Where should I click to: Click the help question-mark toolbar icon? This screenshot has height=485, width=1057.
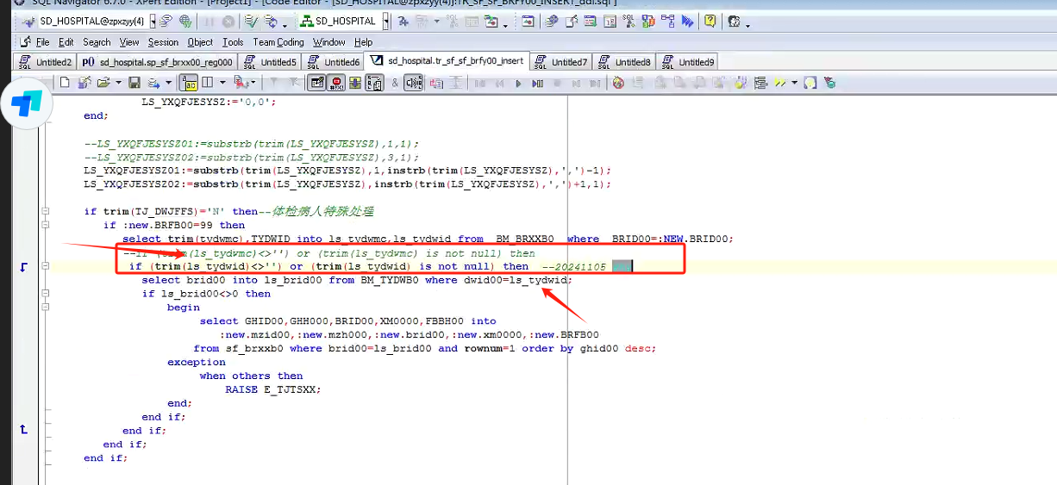pos(710,21)
